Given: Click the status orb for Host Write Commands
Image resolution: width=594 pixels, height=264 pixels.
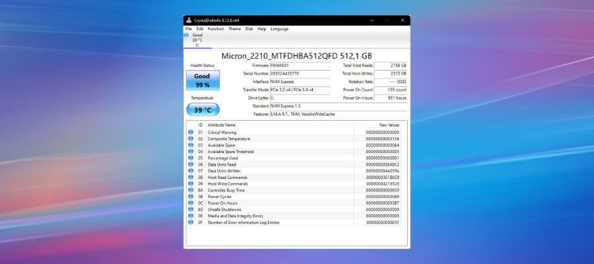Looking at the screenshot, I should coord(191,183).
